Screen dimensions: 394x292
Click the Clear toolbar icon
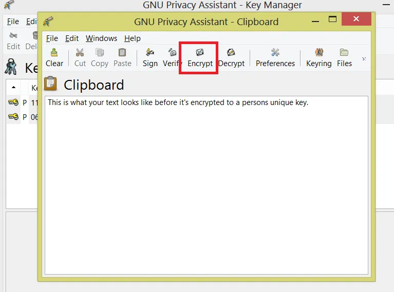[x=54, y=58]
